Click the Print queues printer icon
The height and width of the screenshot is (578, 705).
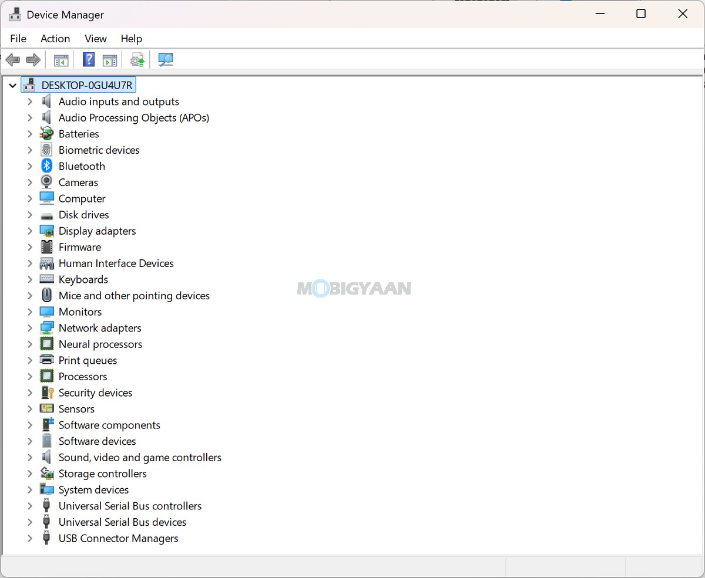(46, 360)
